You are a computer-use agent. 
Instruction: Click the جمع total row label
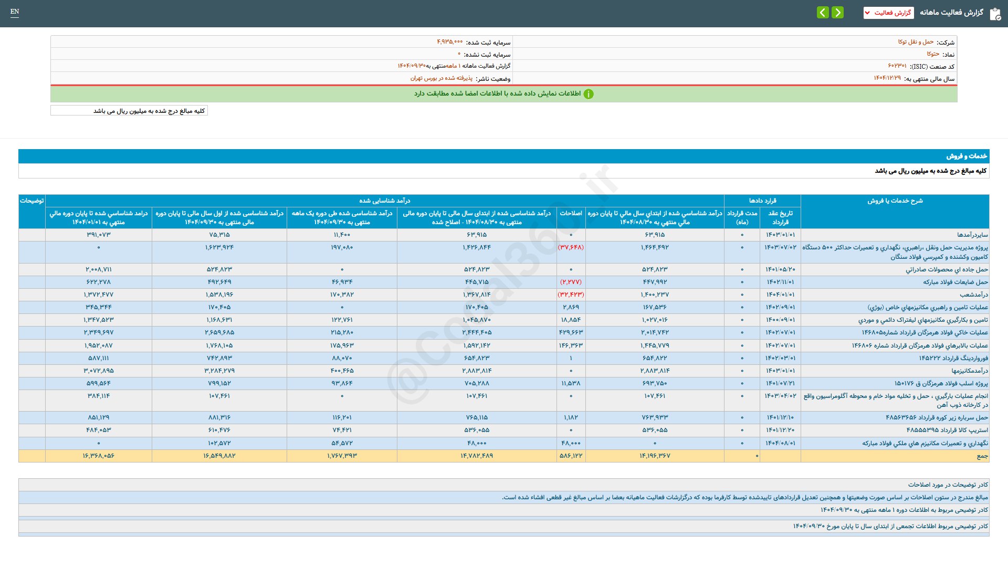982,456
